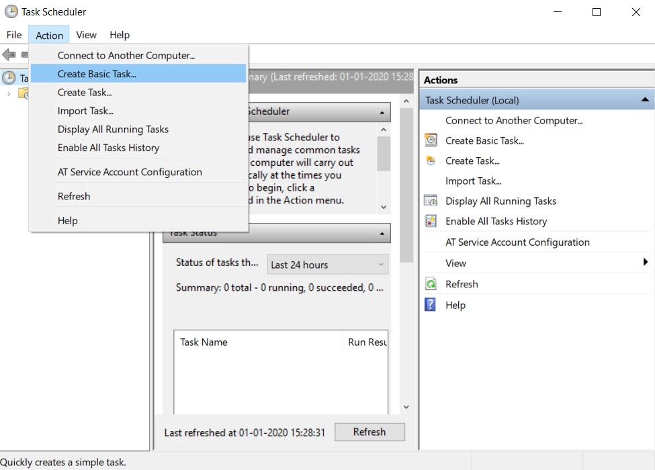
Task: Open the View submenu in Actions pane
Action: point(455,263)
